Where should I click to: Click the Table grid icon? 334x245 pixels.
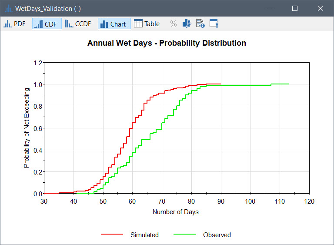tap(138, 23)
